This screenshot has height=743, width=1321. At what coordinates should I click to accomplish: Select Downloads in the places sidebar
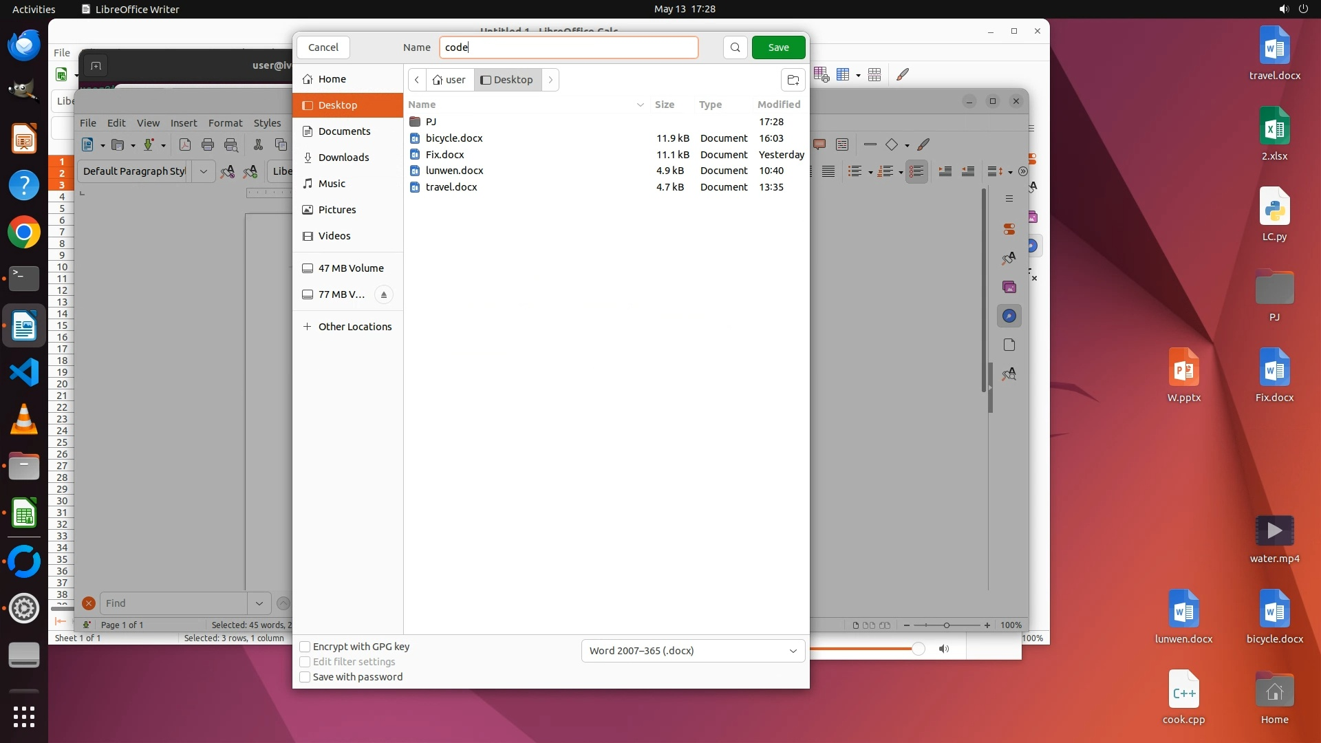pyautogui.click(x=343, y=158)
